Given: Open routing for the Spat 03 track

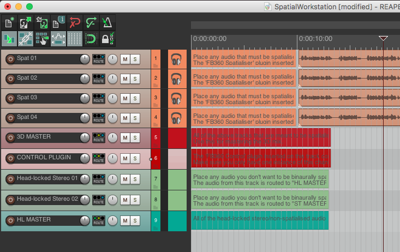Looking at the screenshot, I should point(99,98).
